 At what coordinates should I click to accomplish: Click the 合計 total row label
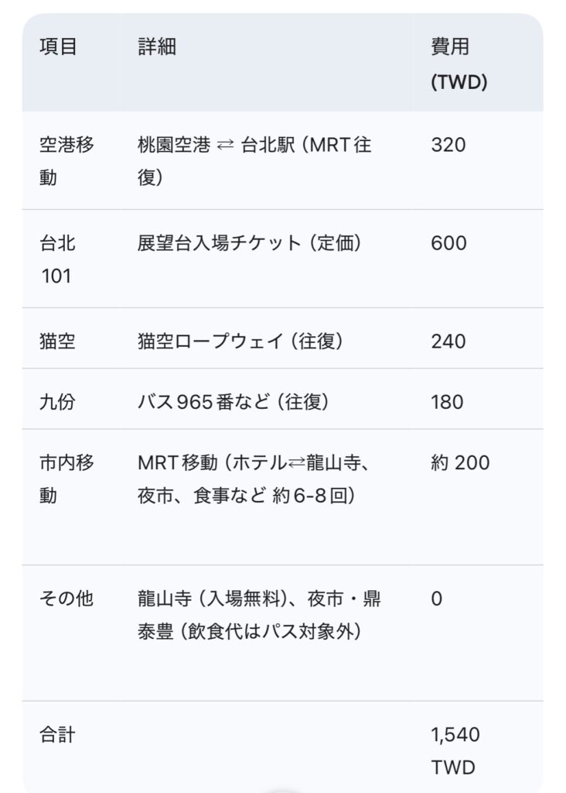point(58,734)
